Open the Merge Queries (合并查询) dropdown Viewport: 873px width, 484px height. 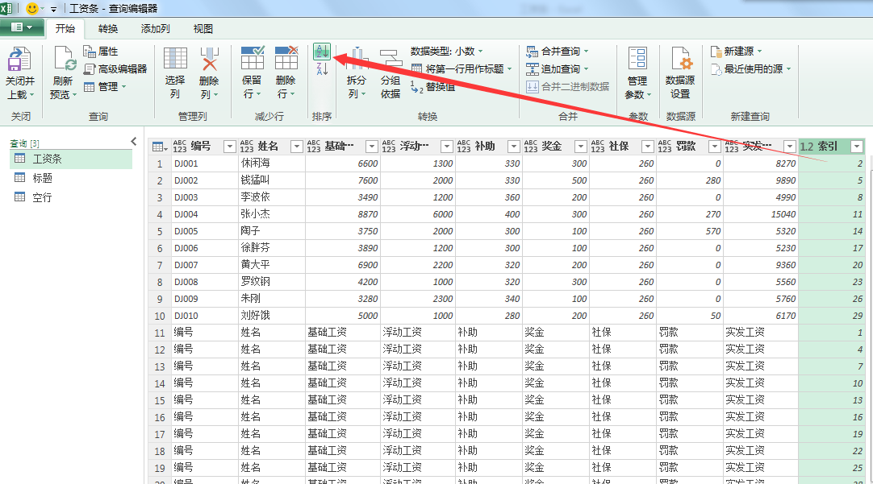(558, 51)
